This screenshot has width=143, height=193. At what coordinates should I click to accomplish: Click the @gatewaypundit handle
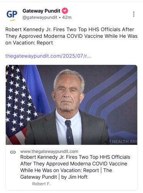click(40, 17)
